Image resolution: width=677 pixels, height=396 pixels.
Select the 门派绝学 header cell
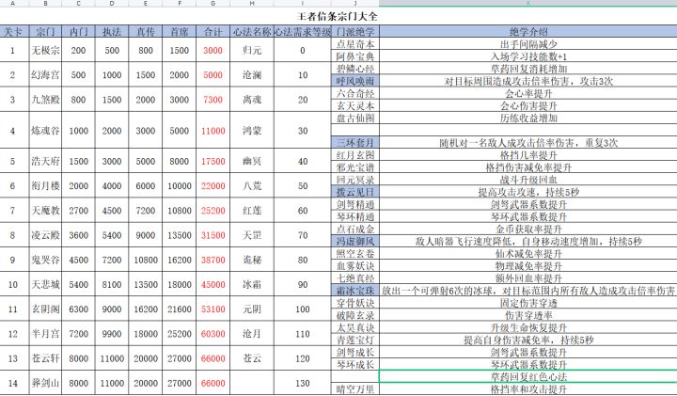(355, 32)
